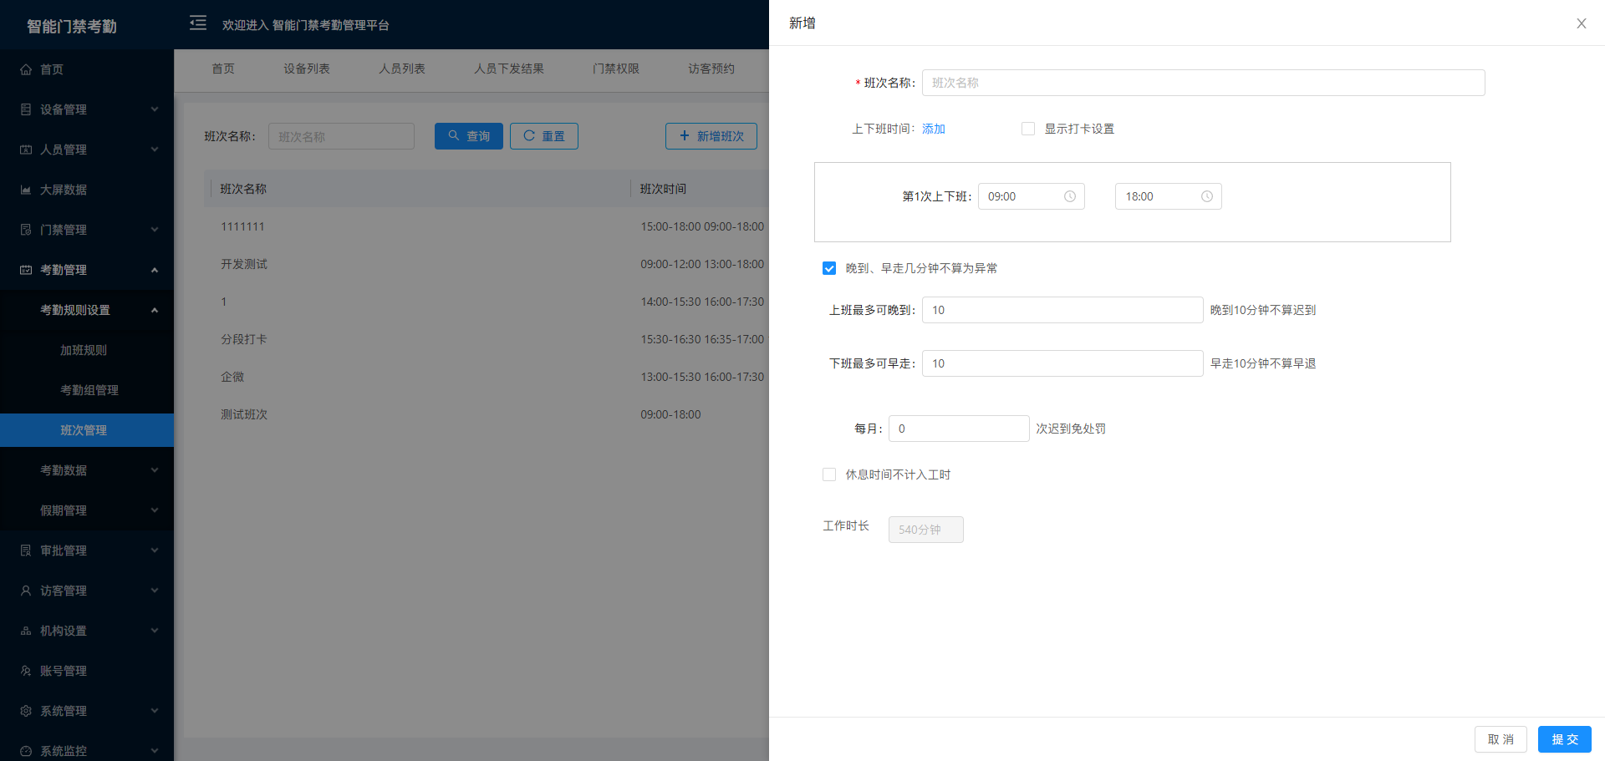Click the refresh icon on 重置 button
Image resolution: width=1605 pixels, height=761 pixels.
529,135
